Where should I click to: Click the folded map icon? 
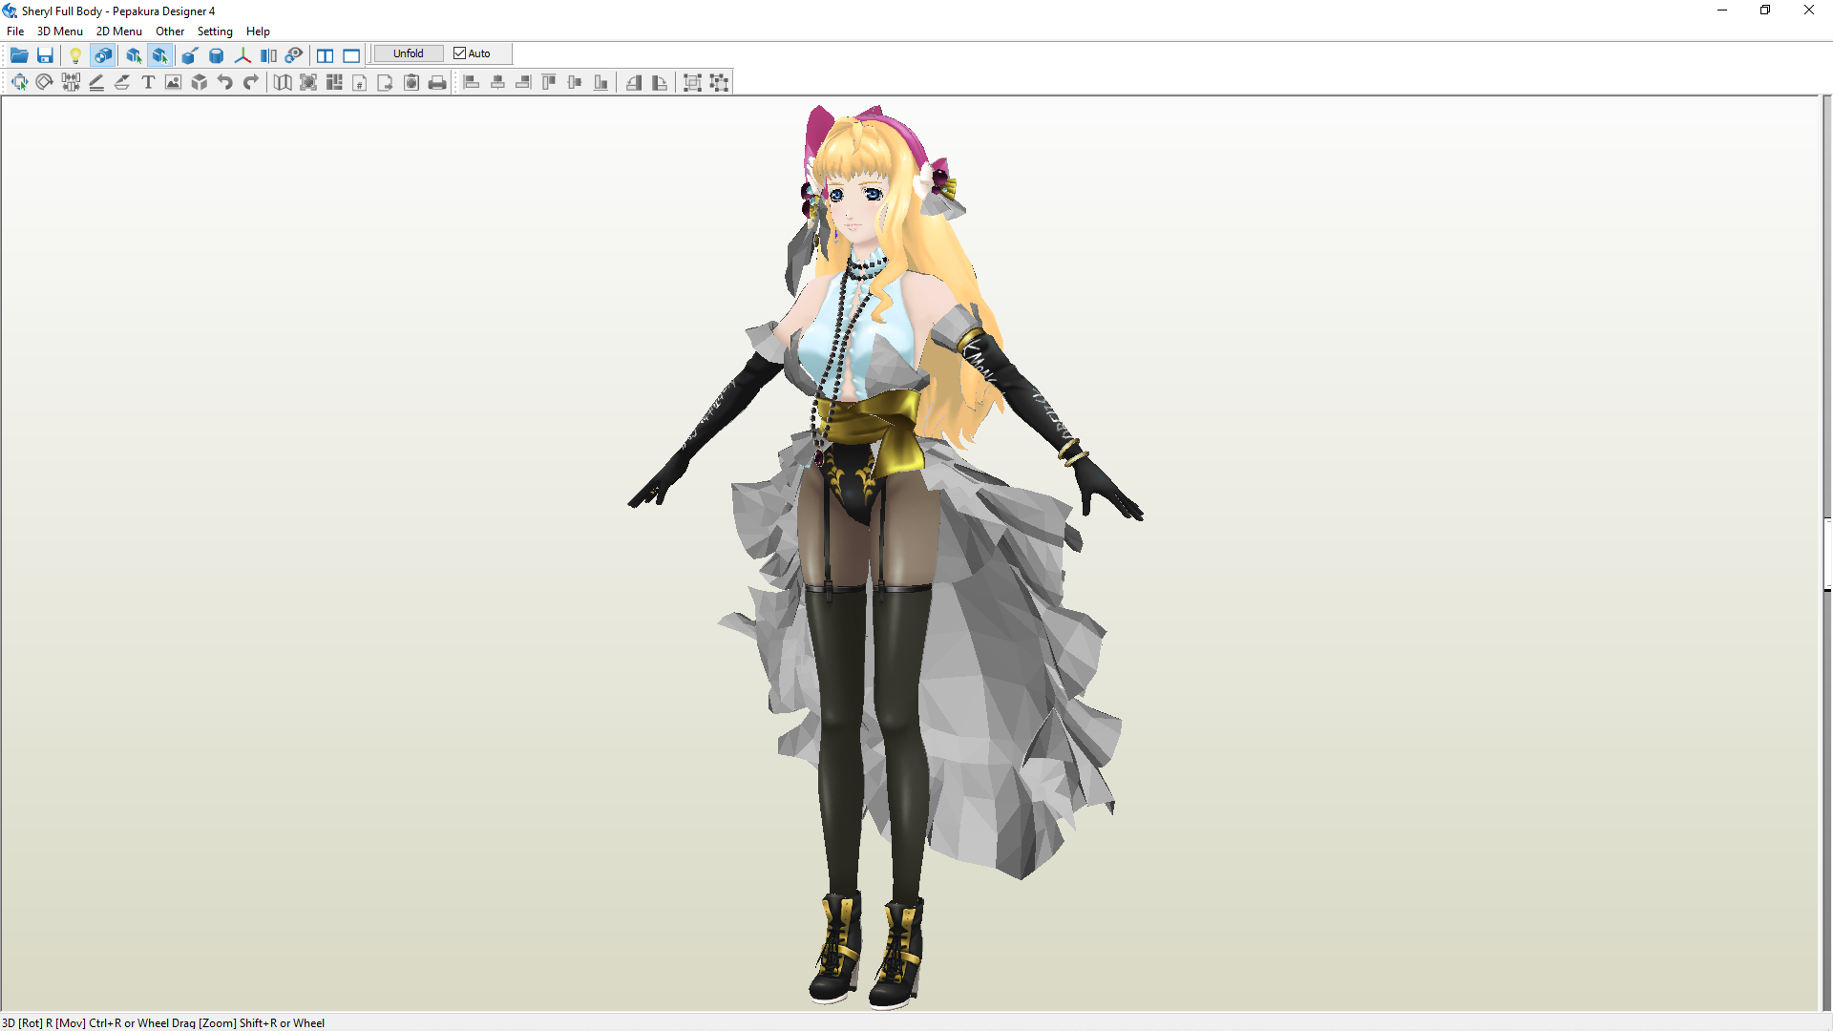[283, 82]
